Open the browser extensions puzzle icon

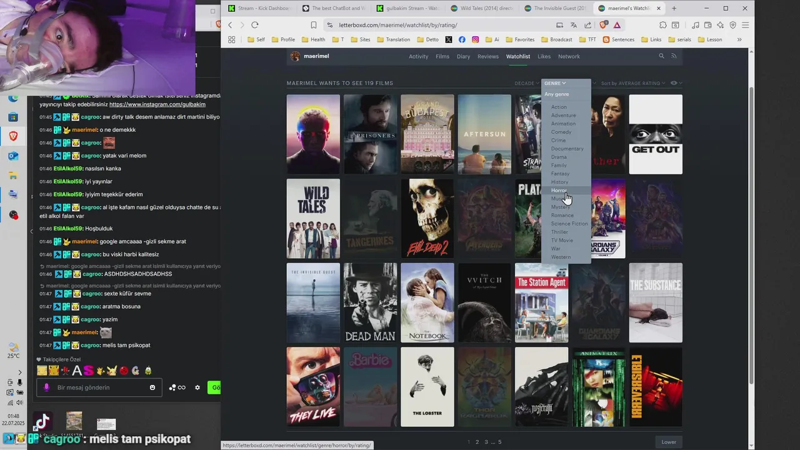tap(663, 25)
